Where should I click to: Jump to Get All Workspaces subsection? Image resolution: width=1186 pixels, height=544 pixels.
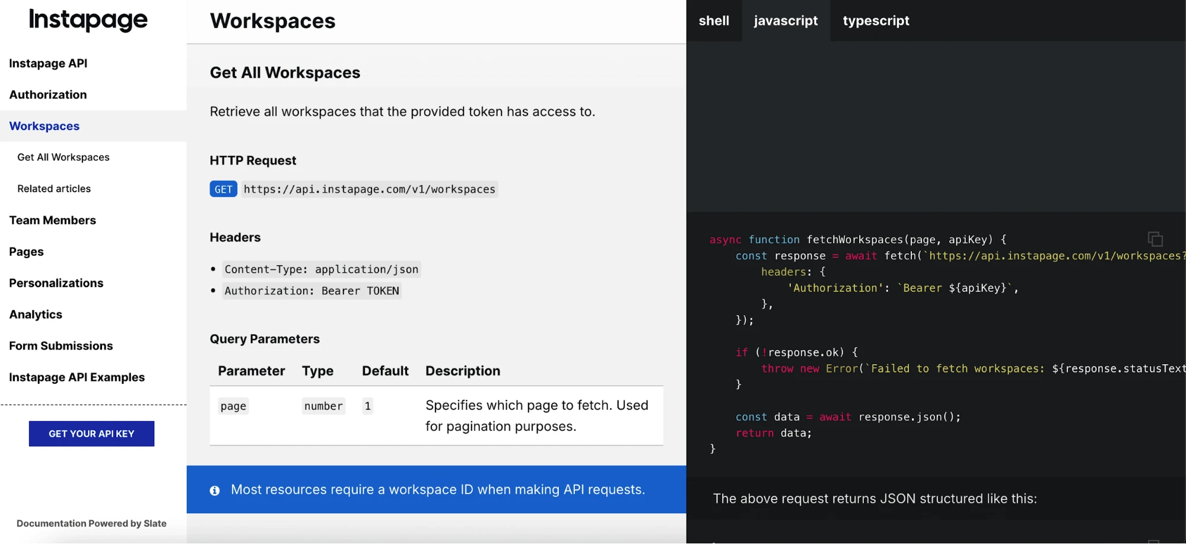pyautogui.click(x=63, y=157)
